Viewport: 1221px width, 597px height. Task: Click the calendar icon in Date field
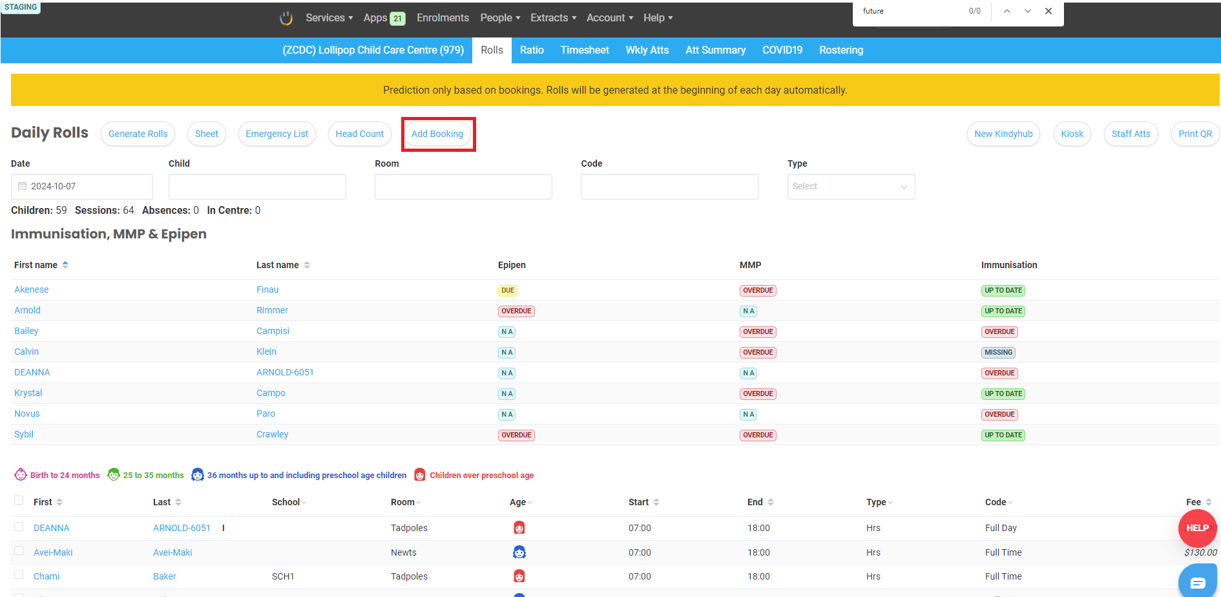pos(23,186)
